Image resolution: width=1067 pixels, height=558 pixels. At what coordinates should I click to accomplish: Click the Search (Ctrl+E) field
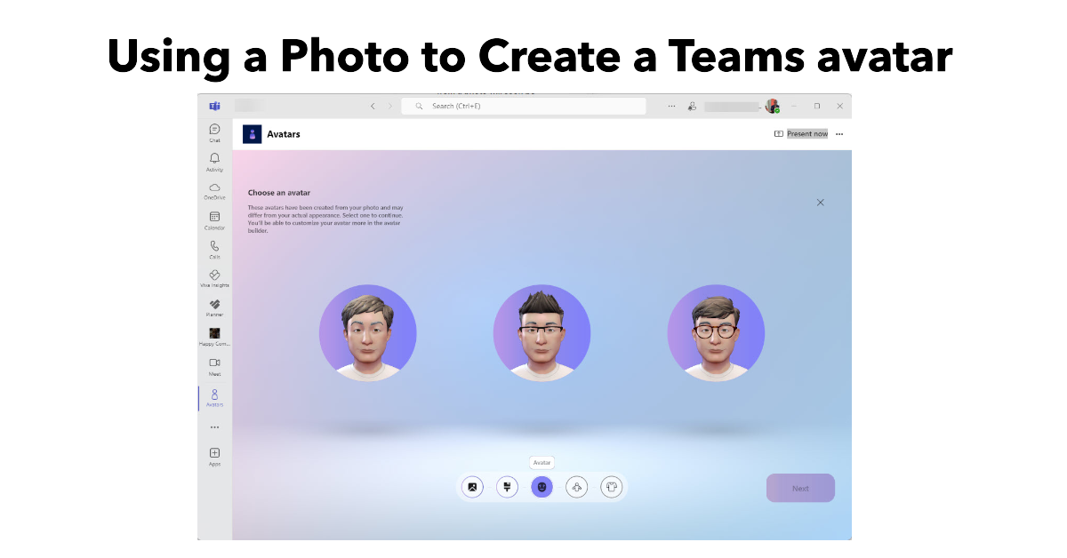click(x=524, y=106)
